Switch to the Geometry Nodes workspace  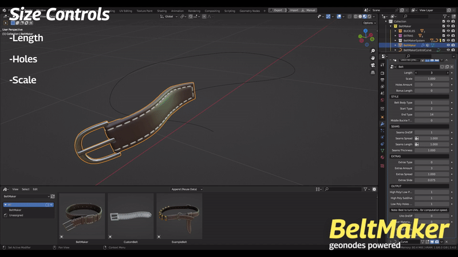click(x=250, y=11)
